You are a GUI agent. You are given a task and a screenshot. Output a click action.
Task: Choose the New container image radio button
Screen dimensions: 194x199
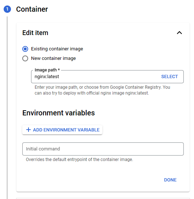(25, 58)
